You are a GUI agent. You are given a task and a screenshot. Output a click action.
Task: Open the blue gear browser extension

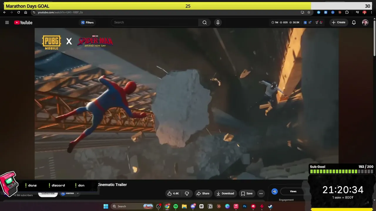tap(326, 12)
